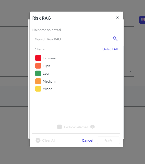This screenshot has height=164, width=145.
Task: Focus the Search Risk RAG field
Action: (72, 39)
